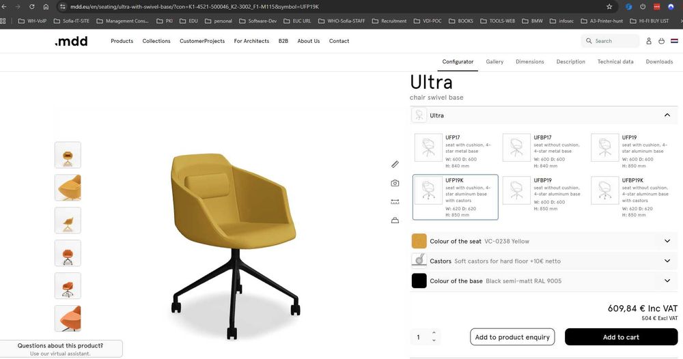
Task: Collapse the Ultra model section
Action: pyautogui.click(x=667, y=115)
